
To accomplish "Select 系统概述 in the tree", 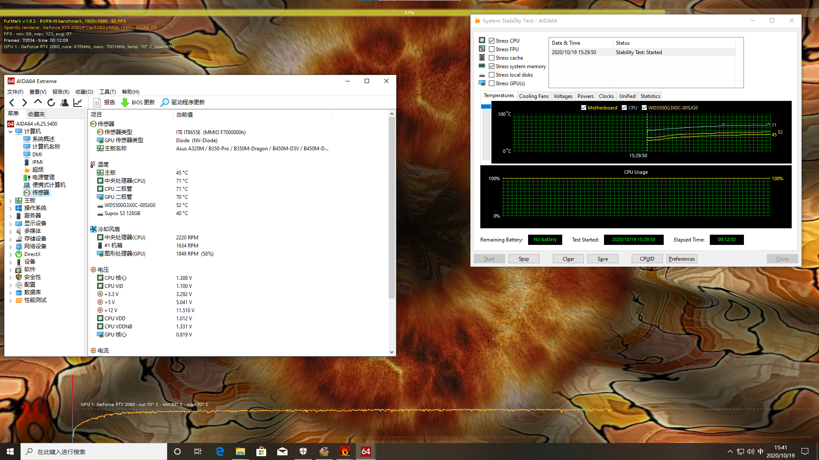I will pyautogui.click(x=44, y=139).
